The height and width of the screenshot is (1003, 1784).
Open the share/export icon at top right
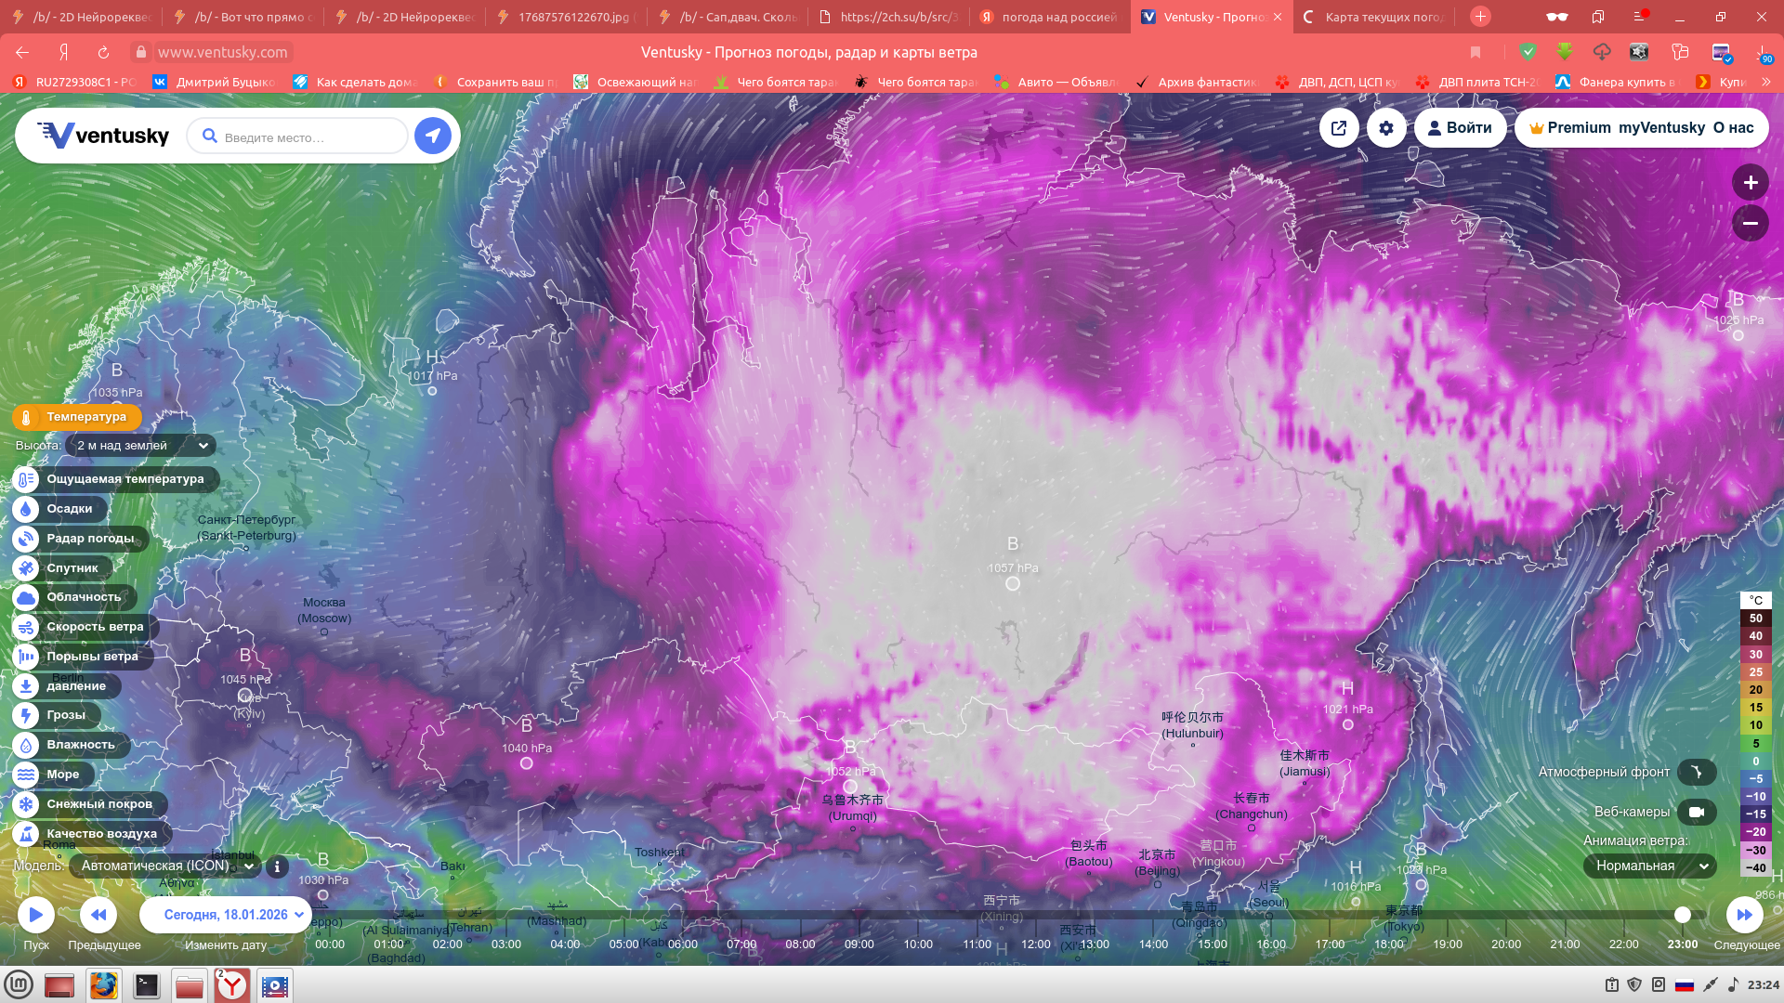click(1339, 128)
